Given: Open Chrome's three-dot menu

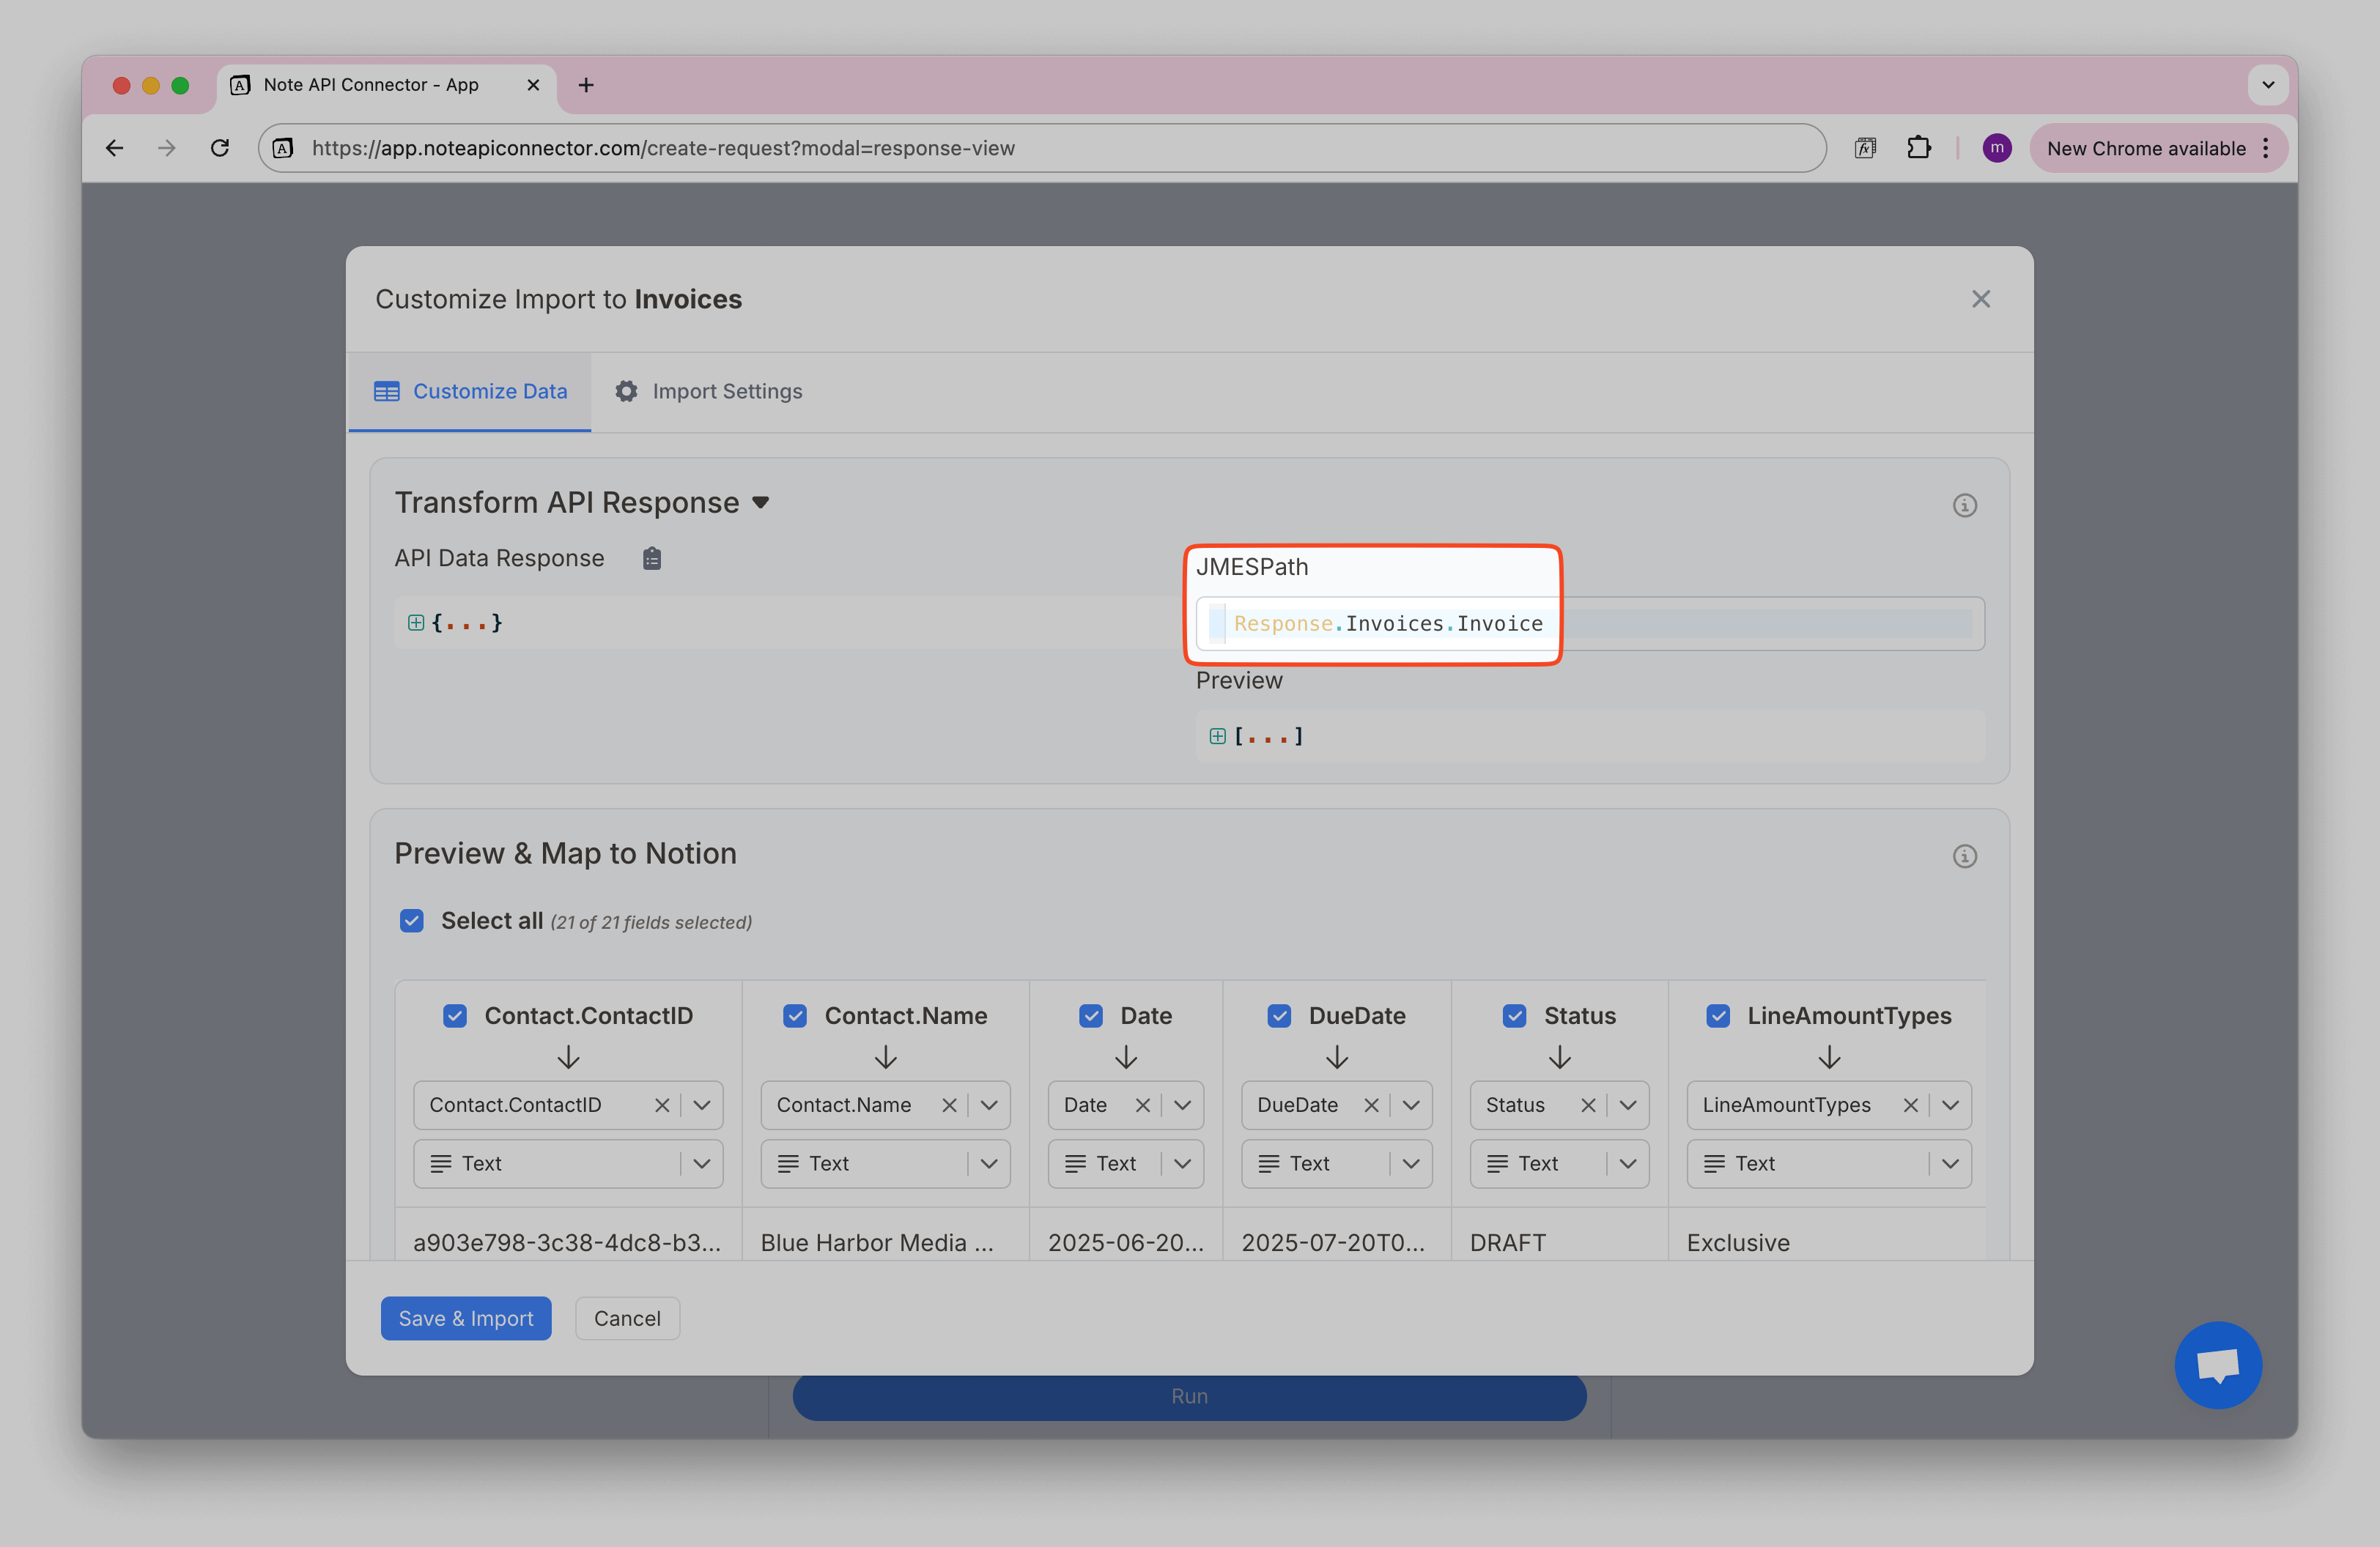Looking at the screenshot, I should pyautogui.click(x=2265, y=148).
